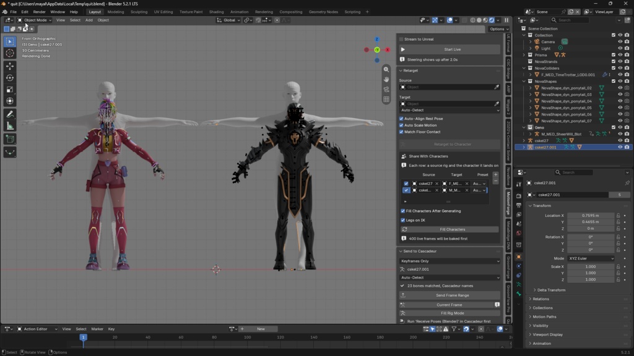Click the viewport pan hand icon
This screenshot has width=634, height=356.
point(386,79)
